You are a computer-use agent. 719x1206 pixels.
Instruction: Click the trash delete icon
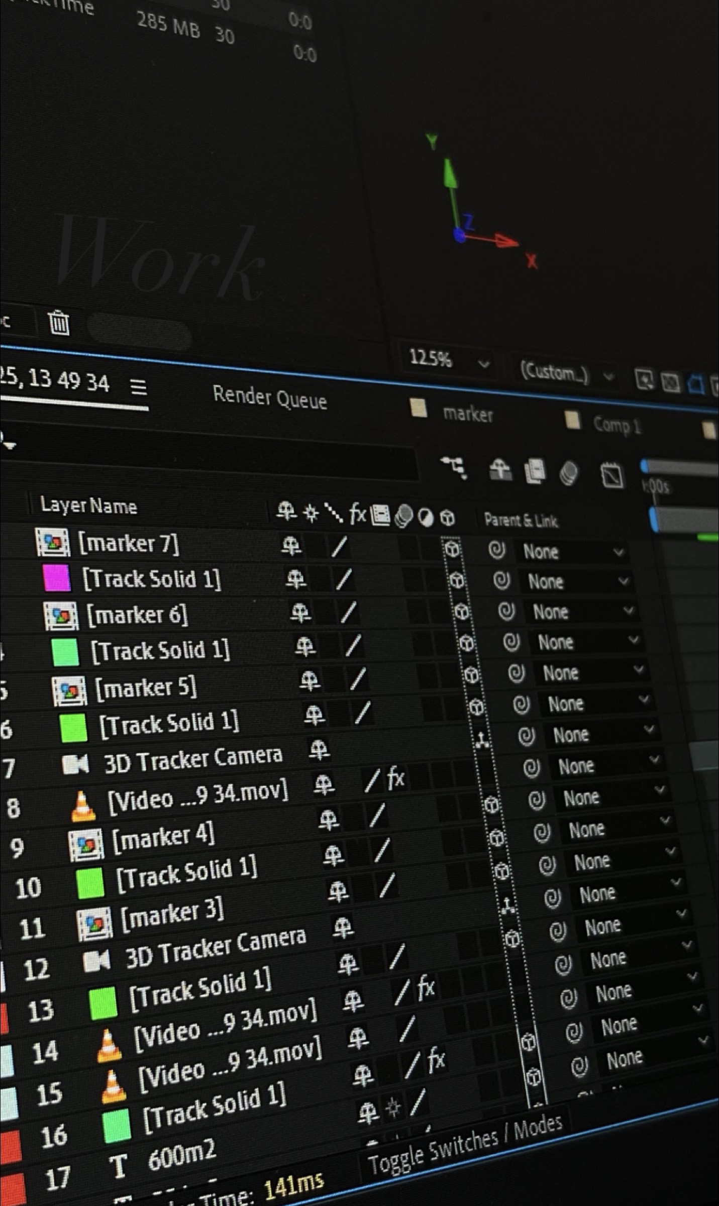click(59, 322)
